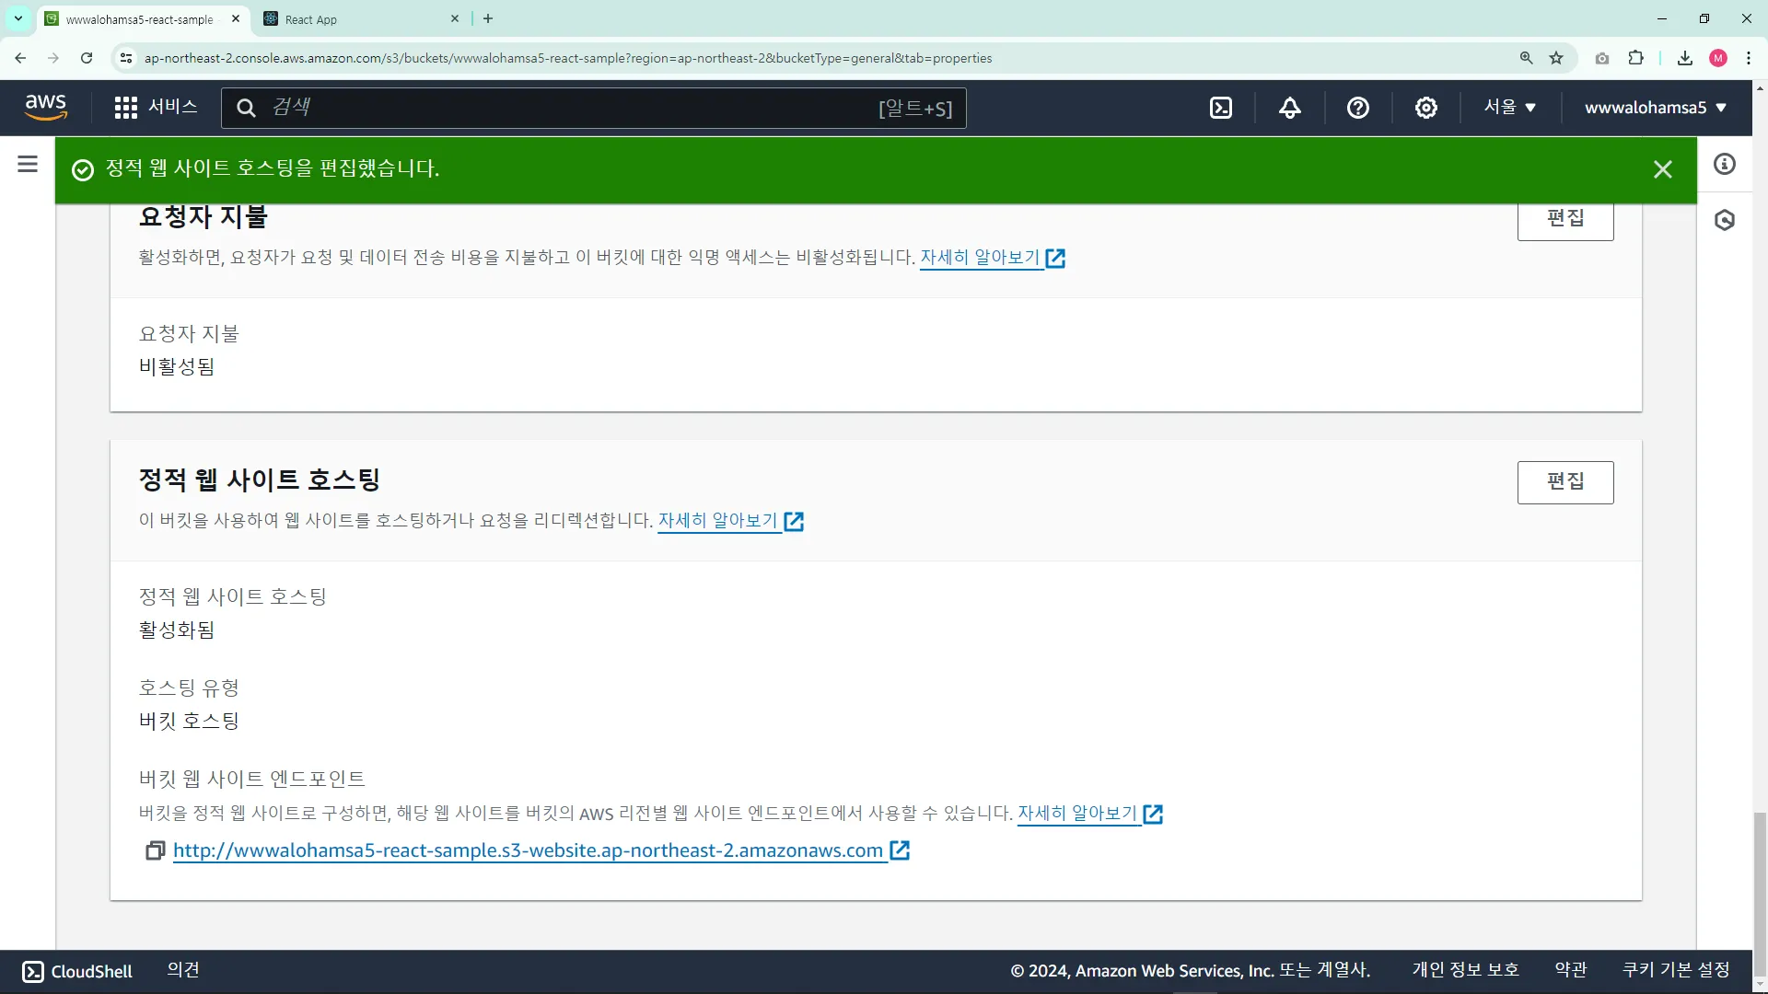Bookmark this page with the star icon
Screen dimensions: 1768x994
1556,58
